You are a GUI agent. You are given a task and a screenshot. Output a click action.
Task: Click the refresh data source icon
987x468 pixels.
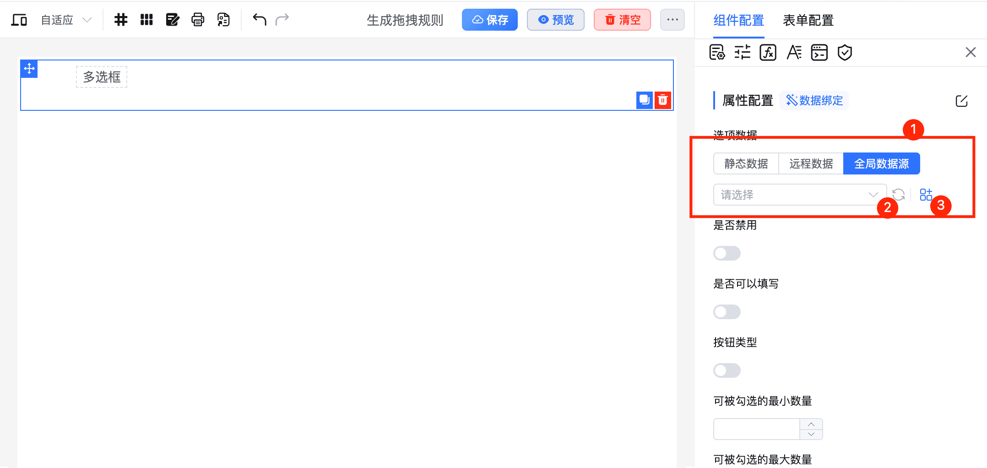point(898,195)
